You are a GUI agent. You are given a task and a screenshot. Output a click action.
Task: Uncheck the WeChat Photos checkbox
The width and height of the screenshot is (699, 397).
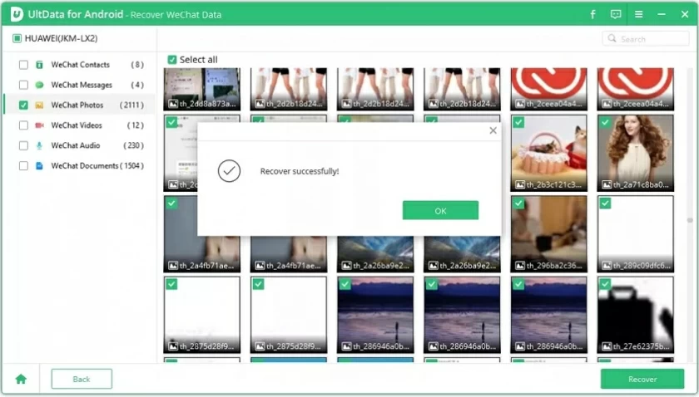[23, 105]
